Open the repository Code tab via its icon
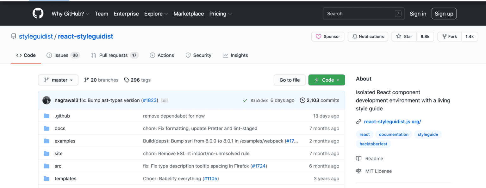 coord(19,55)
